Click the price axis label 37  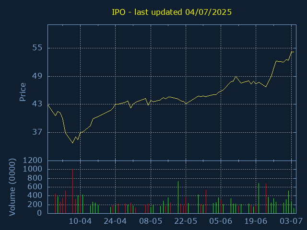pyautogui.click(x=37, y=132)
